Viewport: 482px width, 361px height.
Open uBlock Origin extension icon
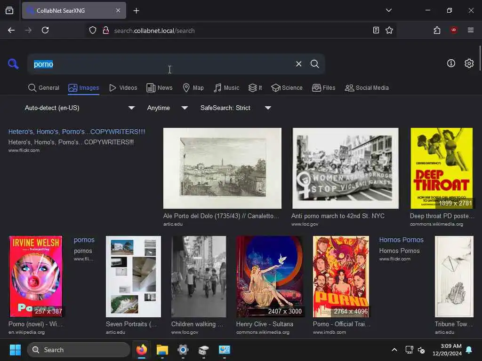click(x=453, y=30)
